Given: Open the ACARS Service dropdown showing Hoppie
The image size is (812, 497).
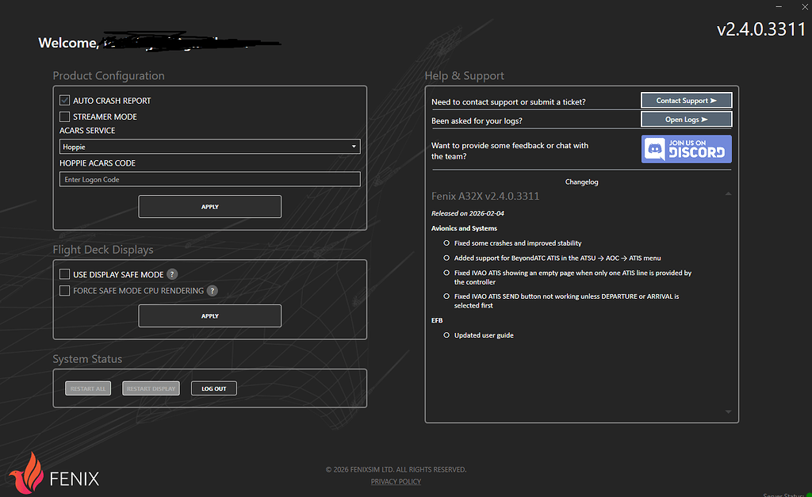Looking at the screenshot, I should click(209, 147).
